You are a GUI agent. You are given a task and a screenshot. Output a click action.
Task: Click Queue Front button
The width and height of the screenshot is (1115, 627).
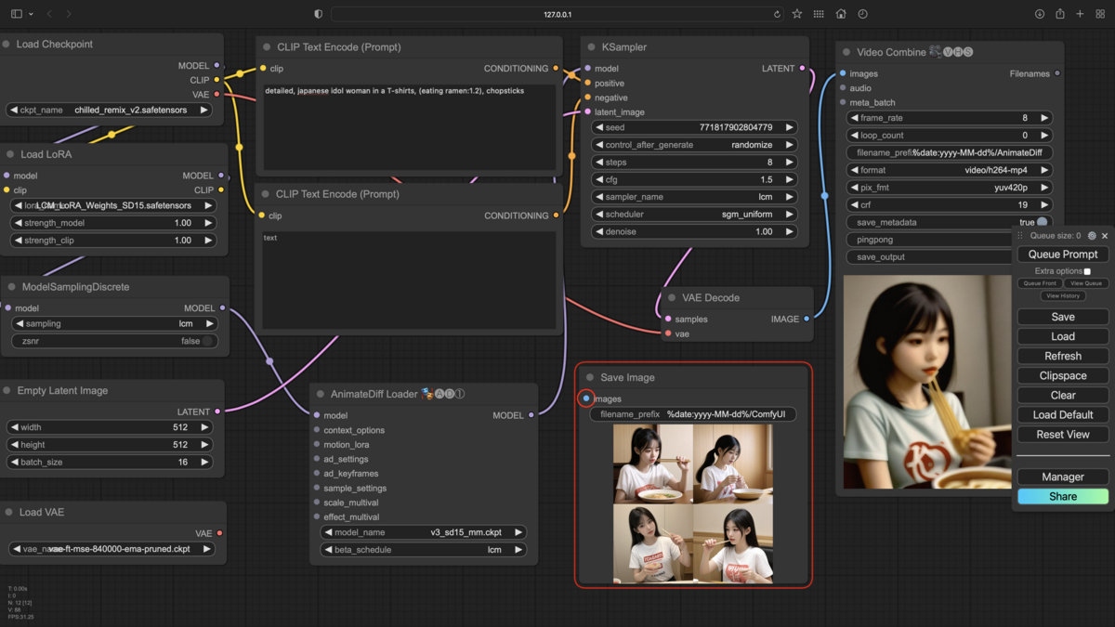coord(1040,283)
